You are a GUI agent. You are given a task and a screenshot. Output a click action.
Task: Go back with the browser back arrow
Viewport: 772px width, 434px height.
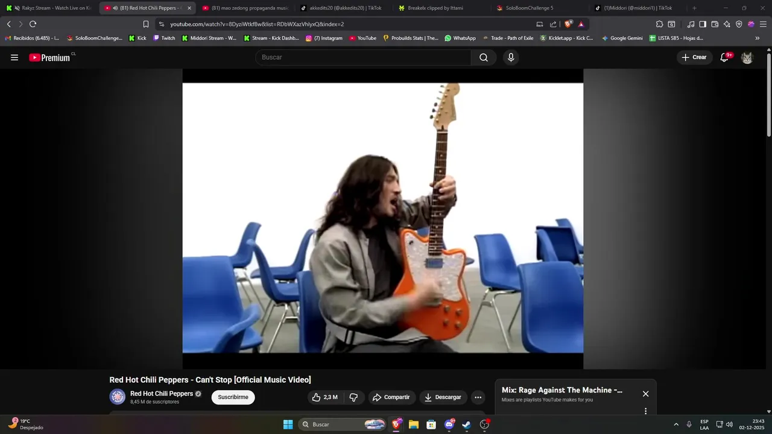[x=8, y=24]
